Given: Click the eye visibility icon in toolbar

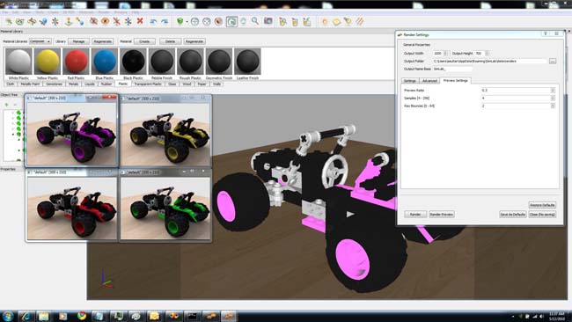Looking at the screenshot, I should pos(105,21).
